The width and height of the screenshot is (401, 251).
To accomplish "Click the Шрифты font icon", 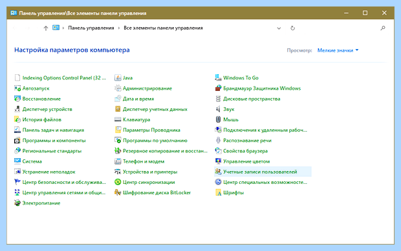I will click(218, 192).
